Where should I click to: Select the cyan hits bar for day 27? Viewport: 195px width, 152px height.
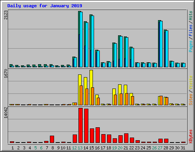[x=161, y=44]
